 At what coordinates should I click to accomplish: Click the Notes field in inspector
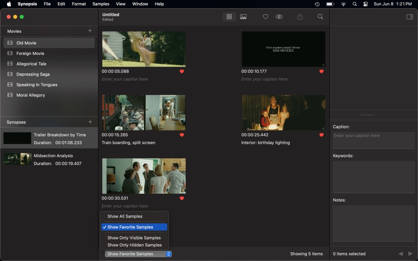point(374,223)
